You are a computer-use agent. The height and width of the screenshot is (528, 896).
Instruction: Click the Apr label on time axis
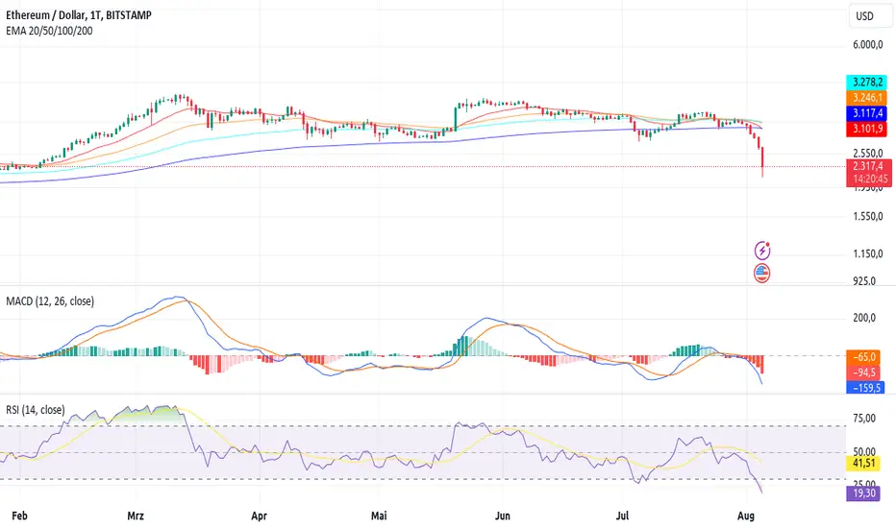(259, 516)
